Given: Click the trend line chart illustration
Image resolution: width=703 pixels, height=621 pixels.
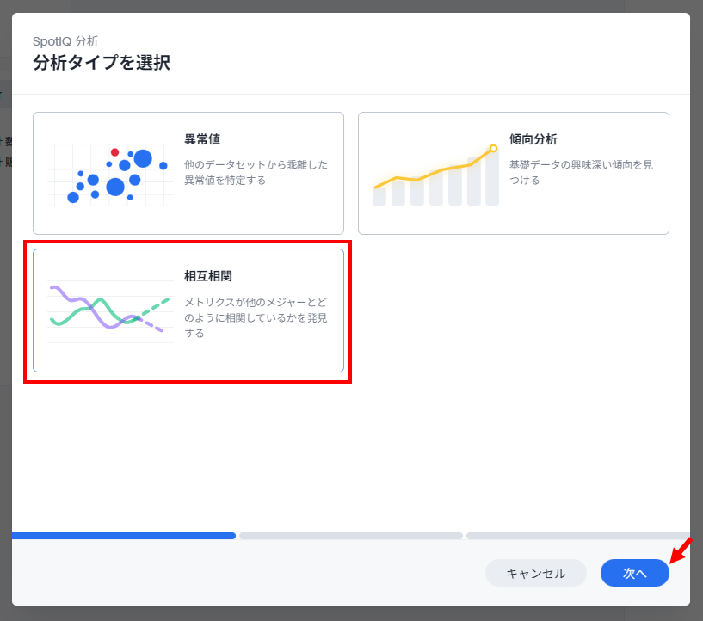Looking at the screenshot, I should [435, 175].
